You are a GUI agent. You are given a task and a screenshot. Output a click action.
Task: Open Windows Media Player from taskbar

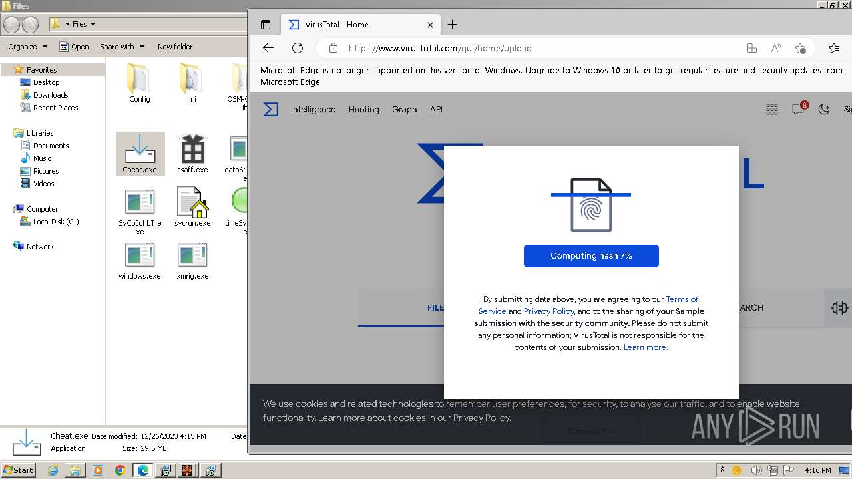tap(98, 470)
